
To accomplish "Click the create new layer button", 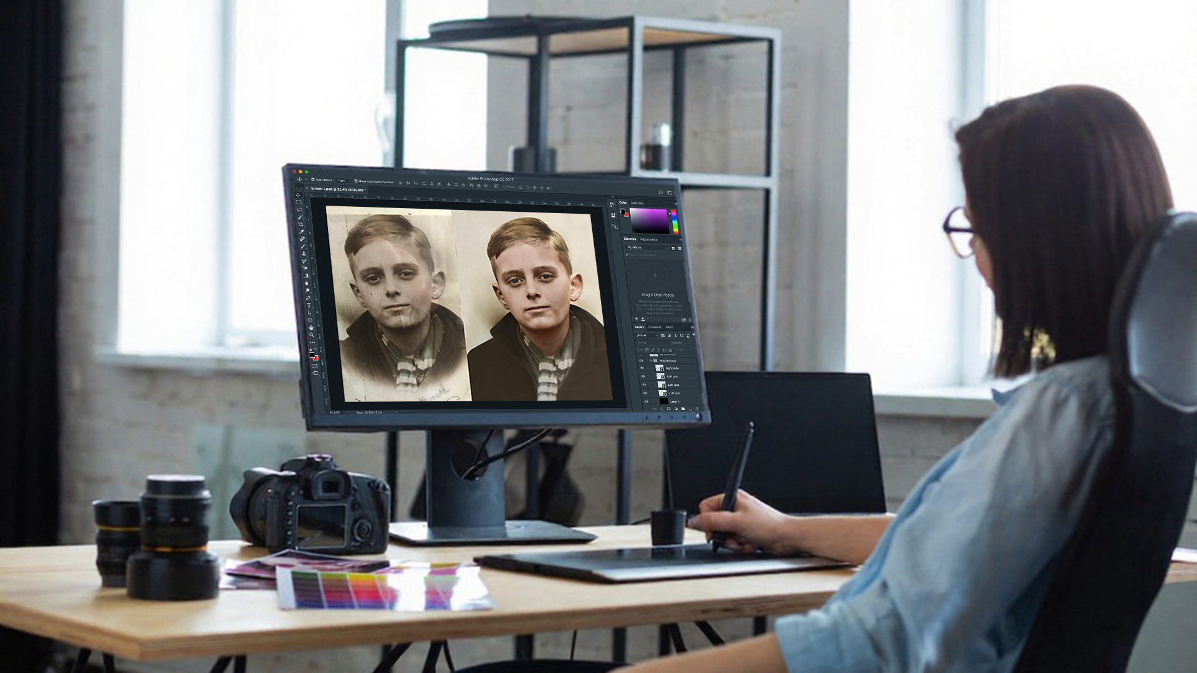I will coord(690,409).
